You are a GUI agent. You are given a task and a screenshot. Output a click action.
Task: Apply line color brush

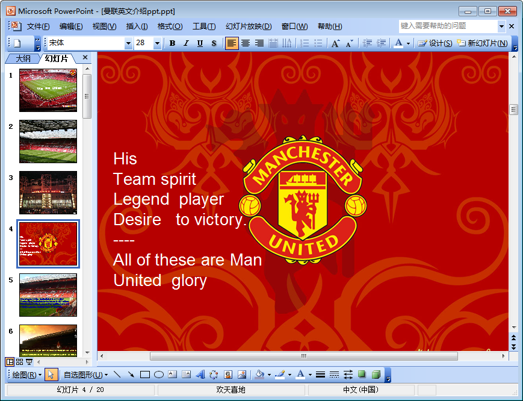(280, 375)
